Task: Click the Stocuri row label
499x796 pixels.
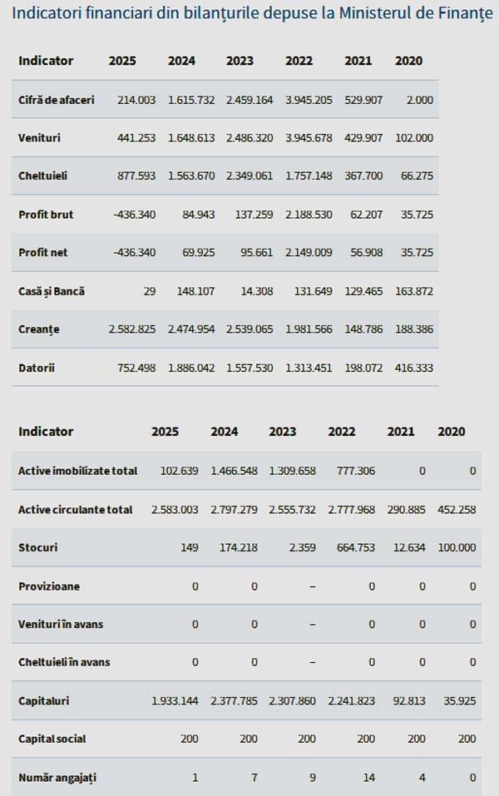Action: (37, 548)
